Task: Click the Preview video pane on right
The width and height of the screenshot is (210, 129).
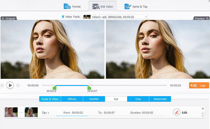Action: [158, 49]
